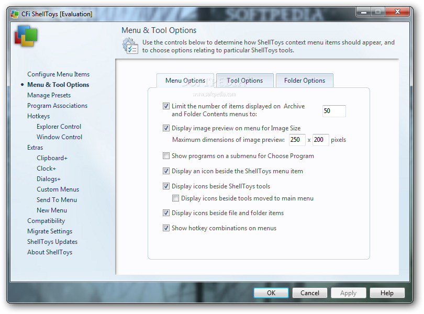
Task: Open About ShellToys page
Action: 50,252
